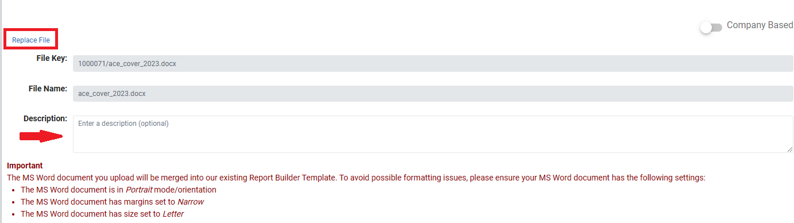794x223 pixels.
Task: Click the Replace File button
Action: click(x=31, y=40)
